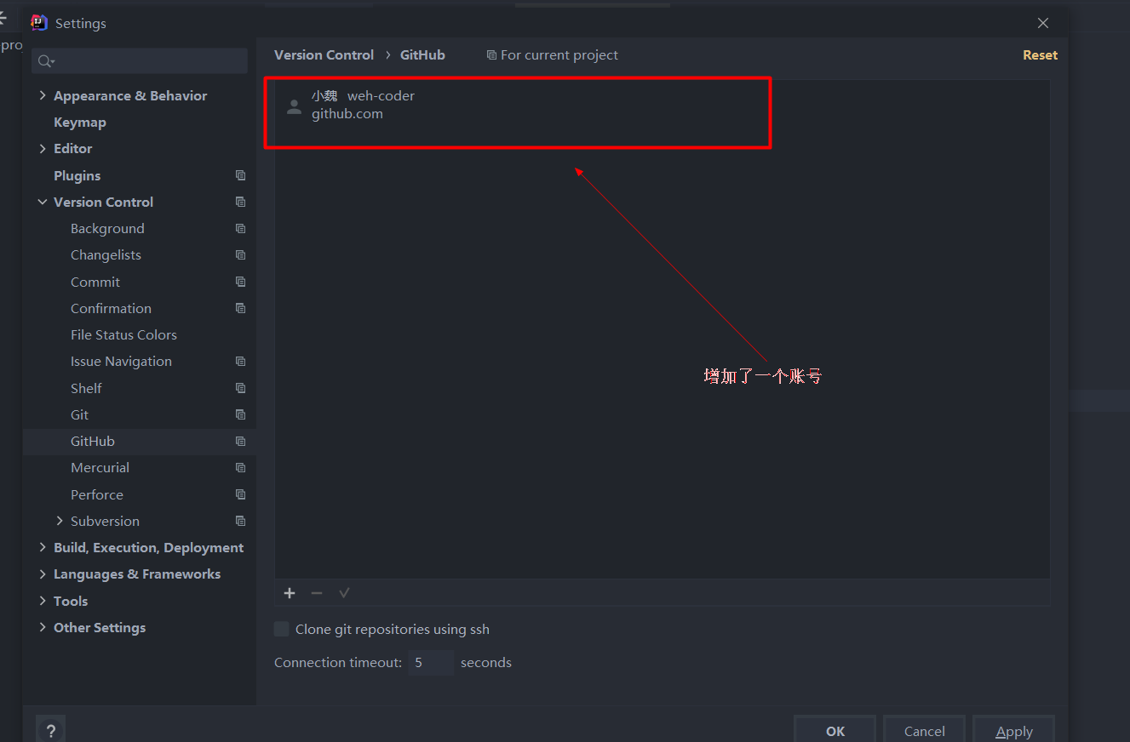Click the project-level icon beside Background
This screenshot has width=1130, height=742.
pos(240,228)
